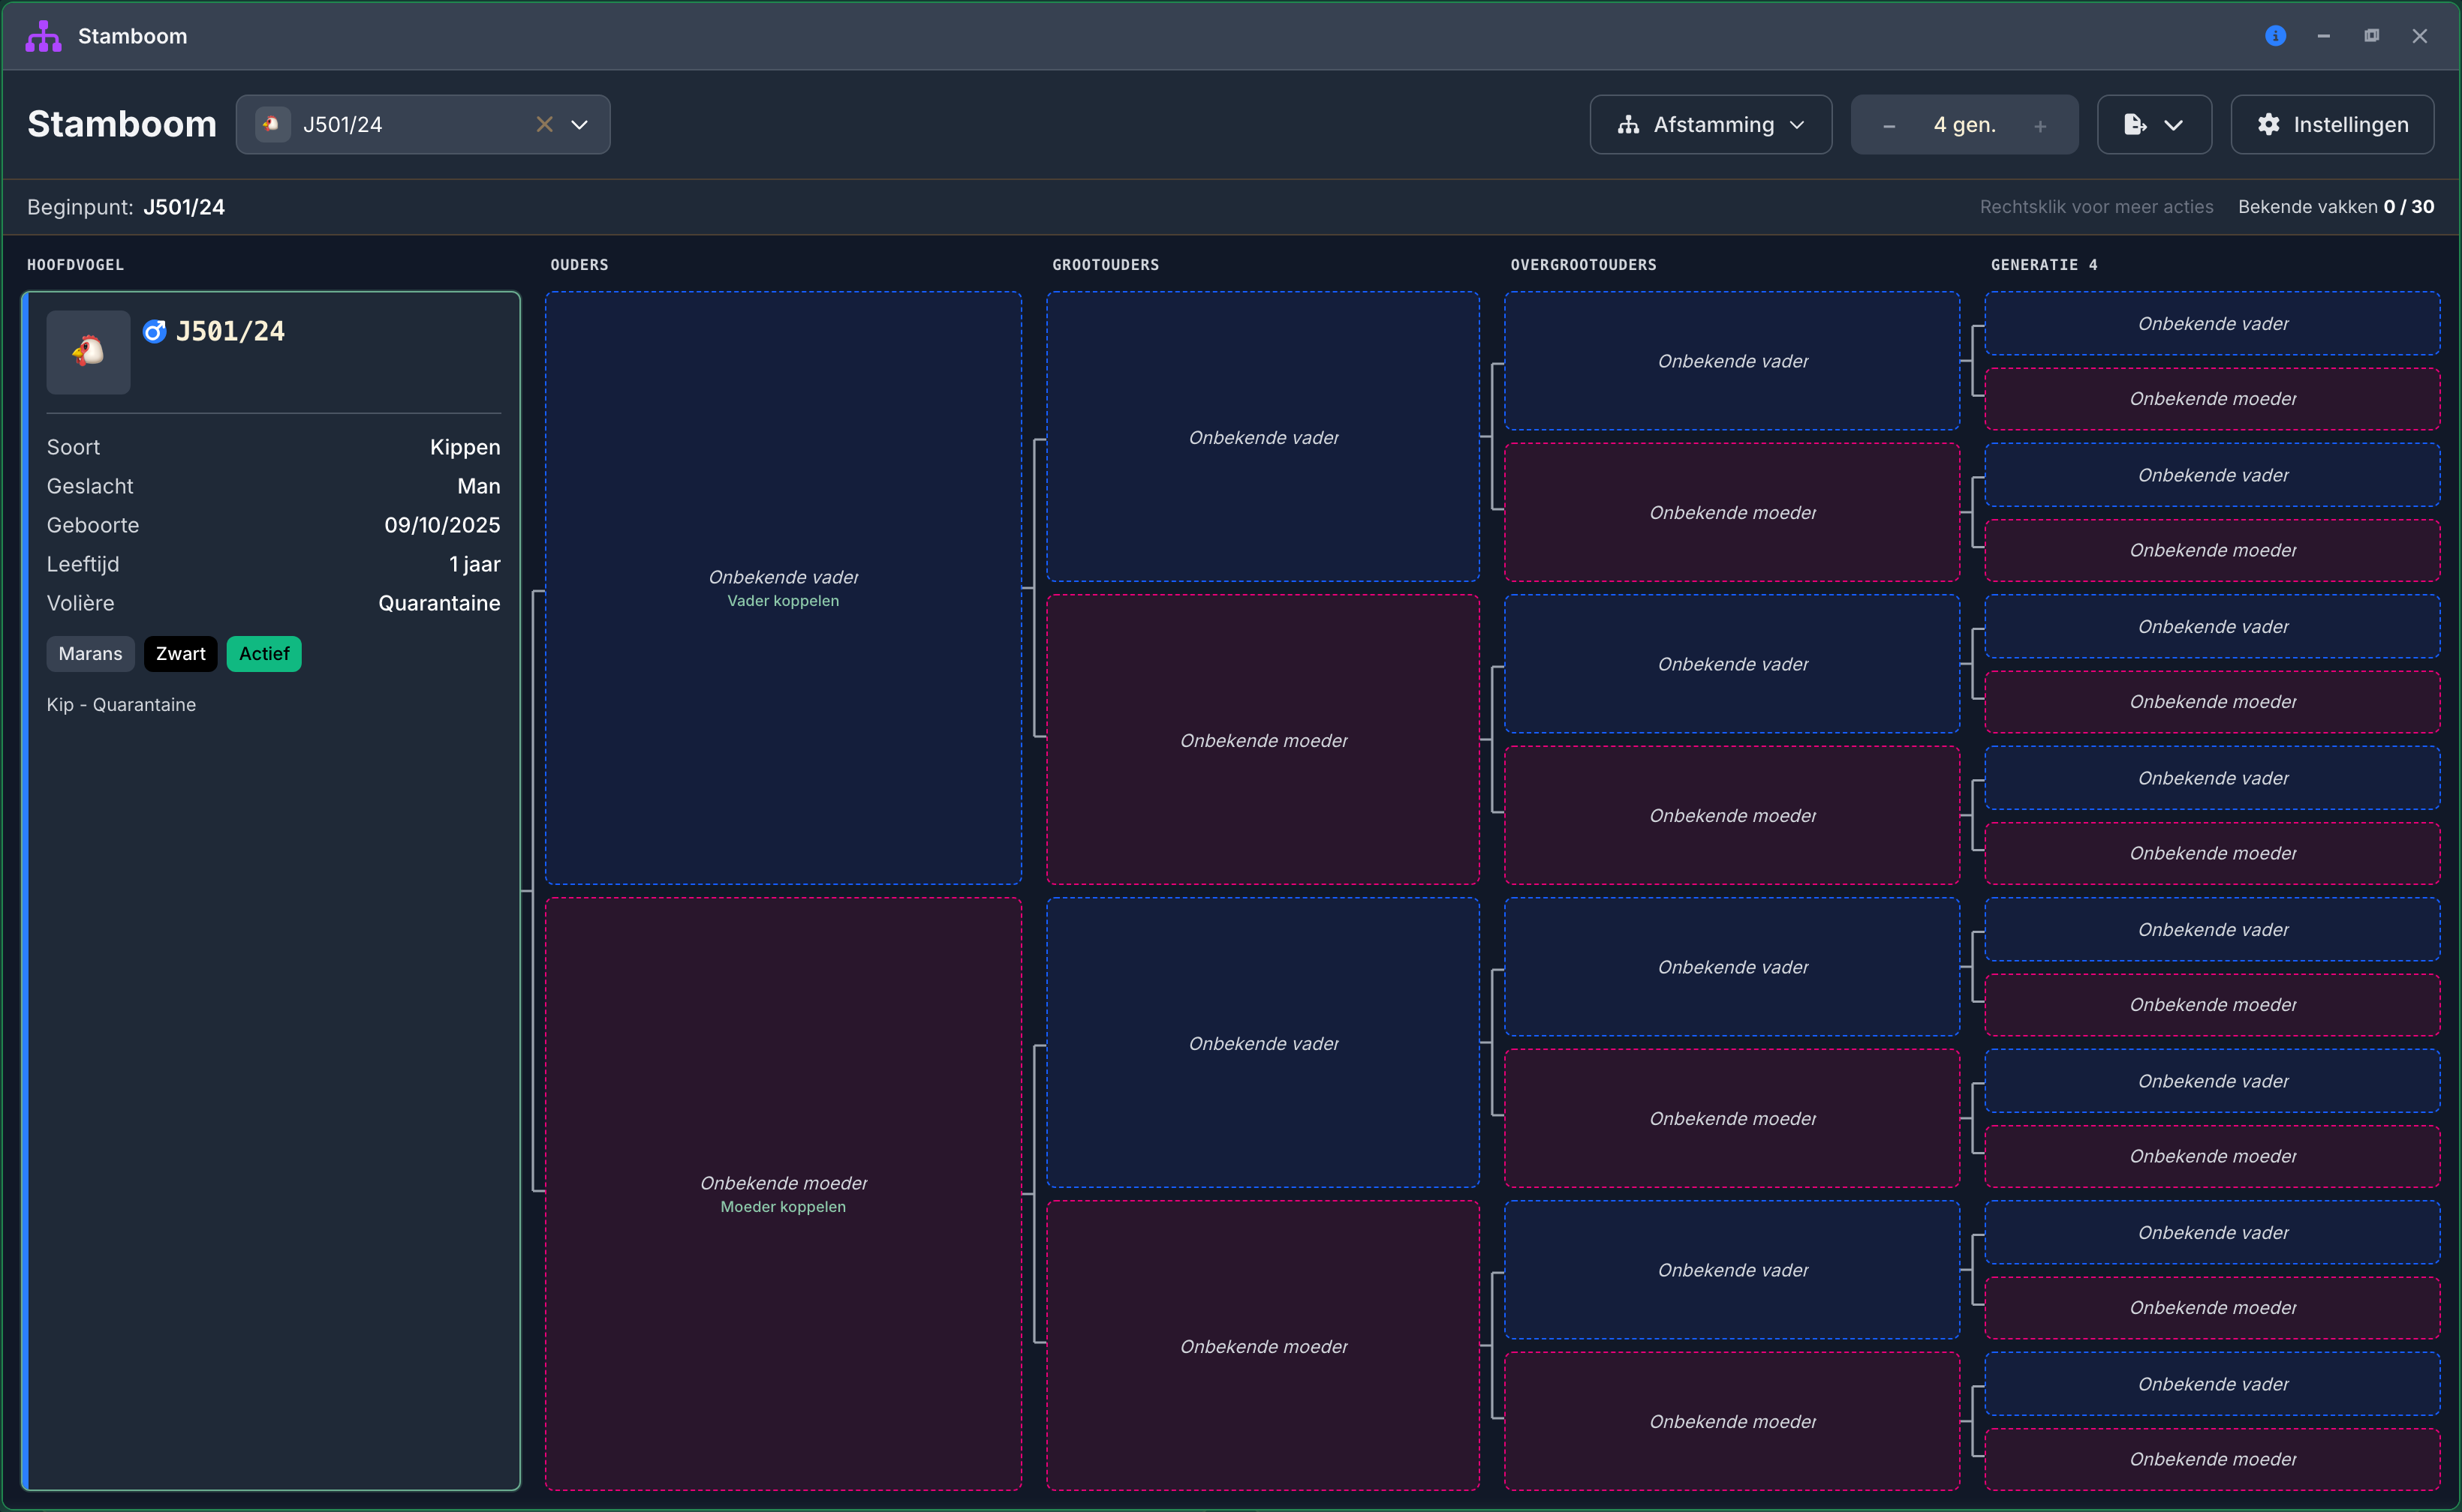Decrease generations with minus button
The image size is (2462, 1512).
pos(1889,126)
